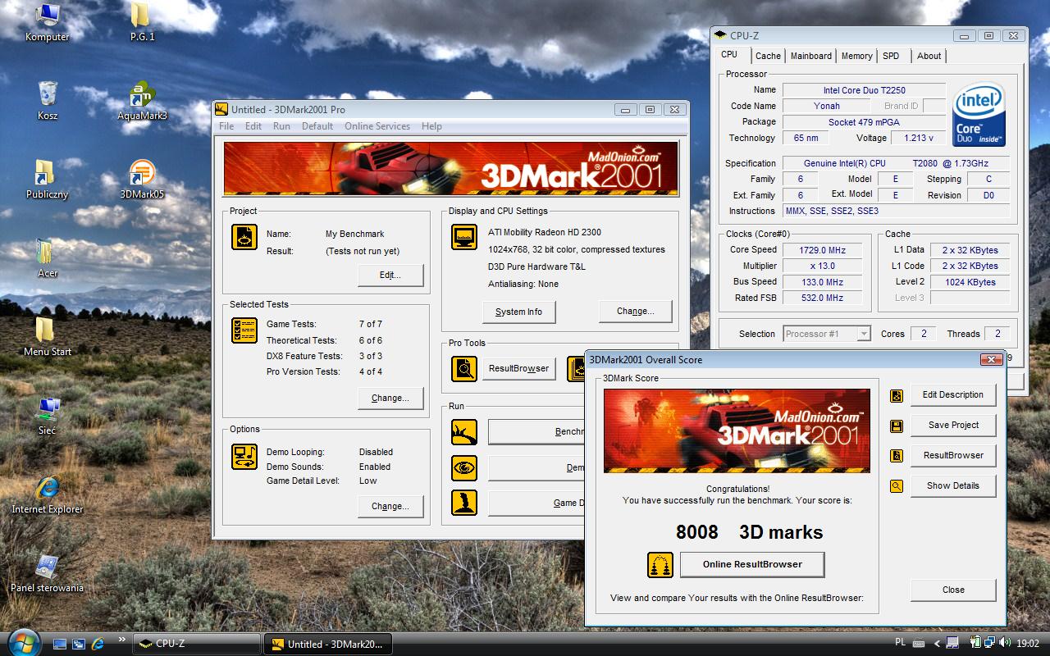
Task: Click Change... button under Selected Tests
Action: click(390, 398)
